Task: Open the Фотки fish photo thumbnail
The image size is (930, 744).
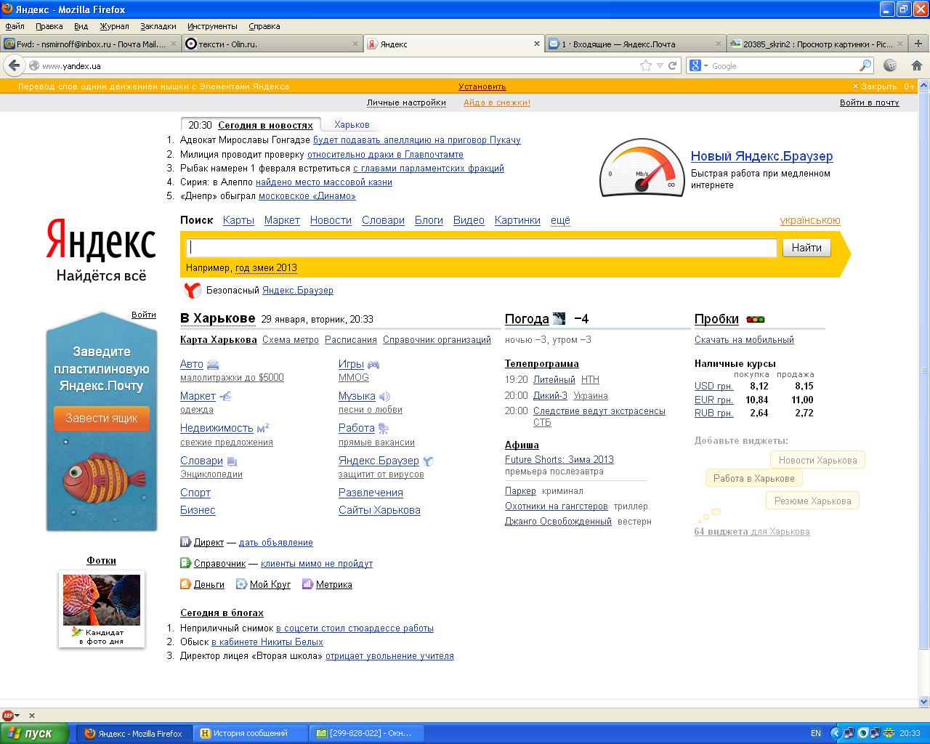Action: pos(102,599)
